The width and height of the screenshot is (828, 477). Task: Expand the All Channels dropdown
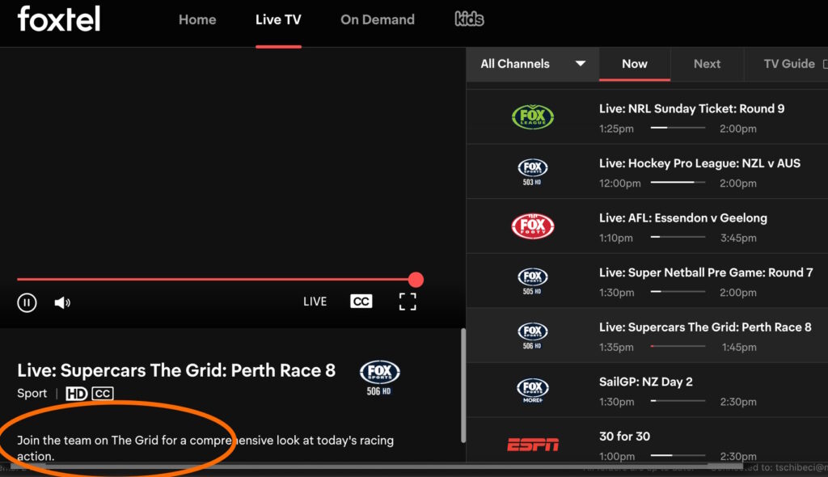(x=533, y=64)
